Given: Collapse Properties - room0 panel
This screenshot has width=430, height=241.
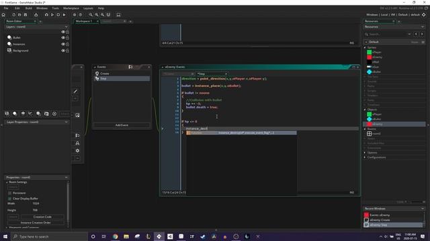Looking at the screenshot, I should pos(66,177).
